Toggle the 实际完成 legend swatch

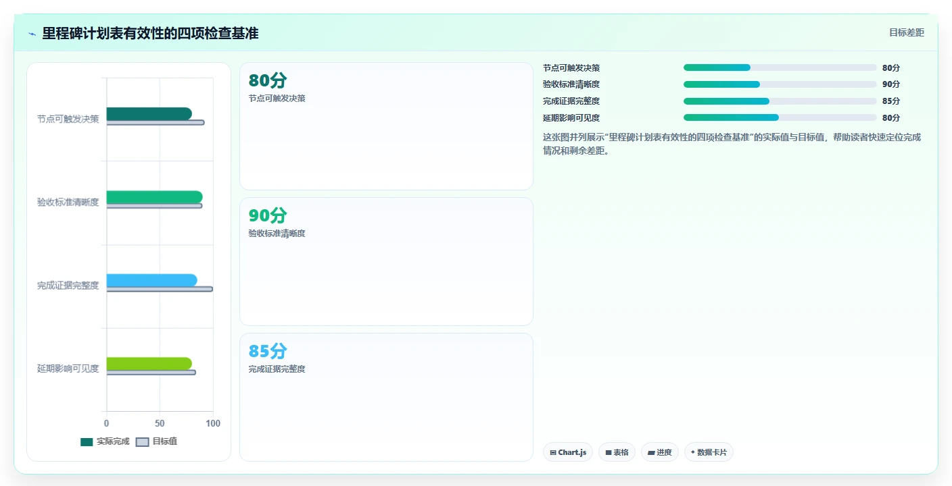tap(87, 442)
